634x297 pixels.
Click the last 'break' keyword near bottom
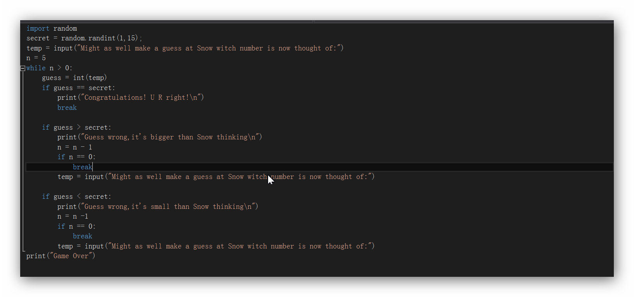point(83,236)
